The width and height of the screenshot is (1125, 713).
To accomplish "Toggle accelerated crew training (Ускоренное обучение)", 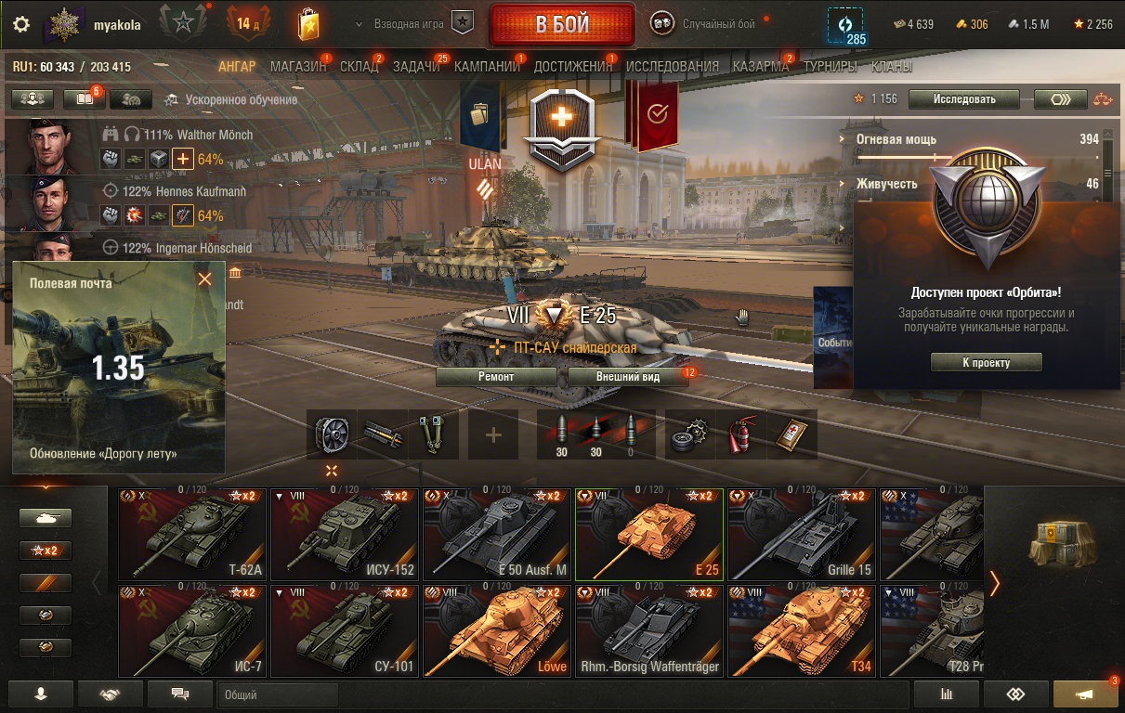I will pos(231,99).
